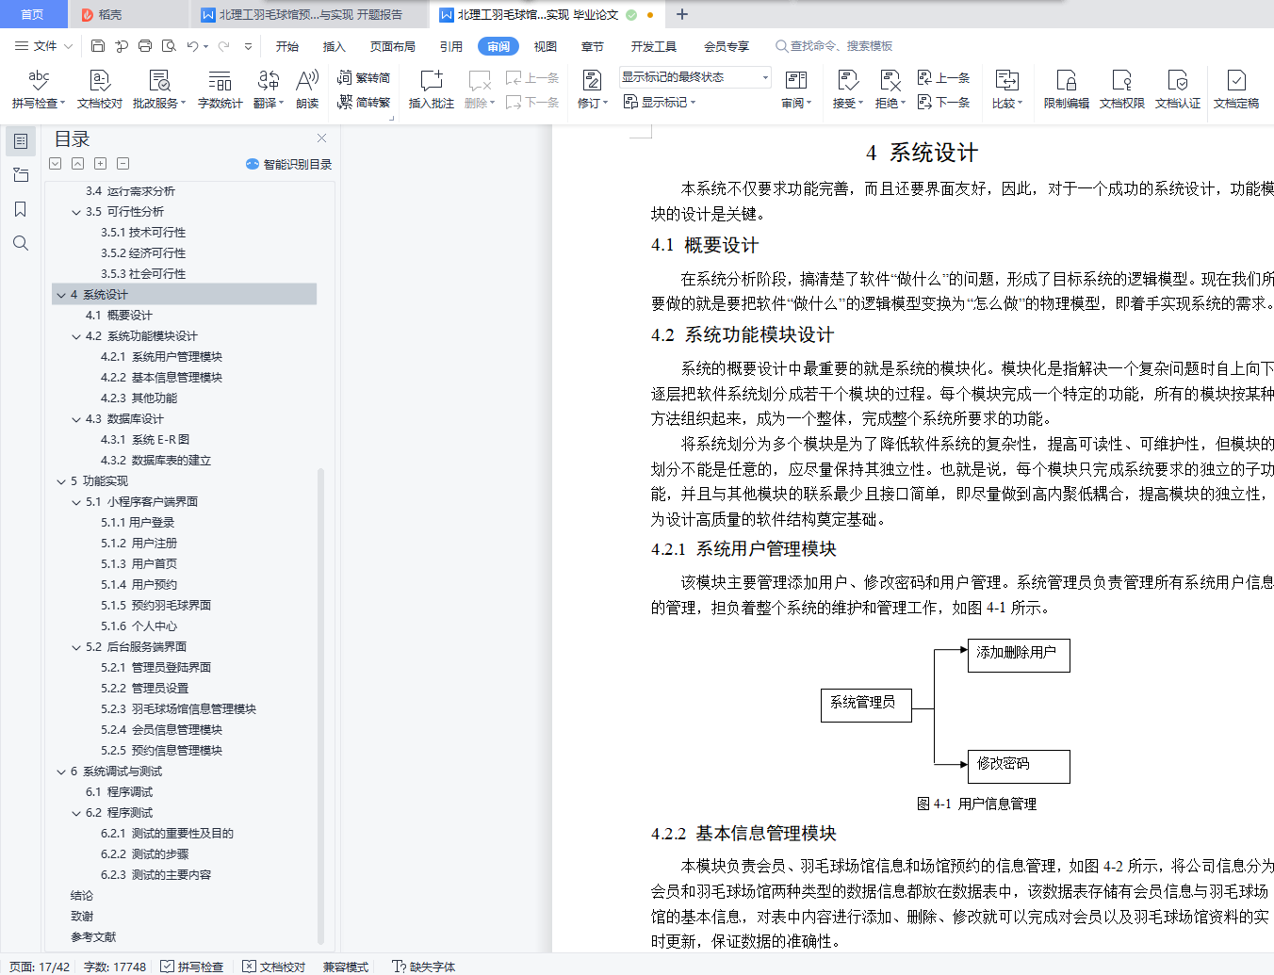Click the outline panel vertical scrollbar

pos(320,705)
